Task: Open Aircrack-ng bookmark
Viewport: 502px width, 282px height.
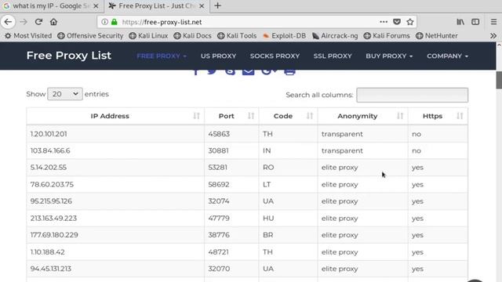Action: [x=335, y=36]
